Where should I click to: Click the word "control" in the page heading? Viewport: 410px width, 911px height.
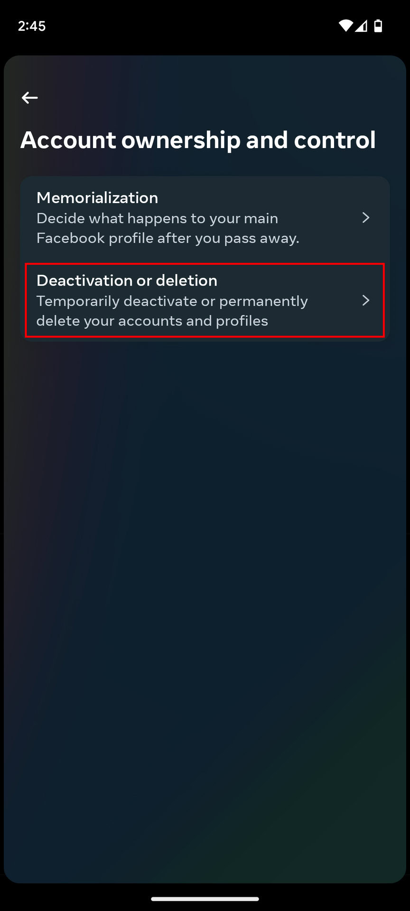(x=335, y=140)
